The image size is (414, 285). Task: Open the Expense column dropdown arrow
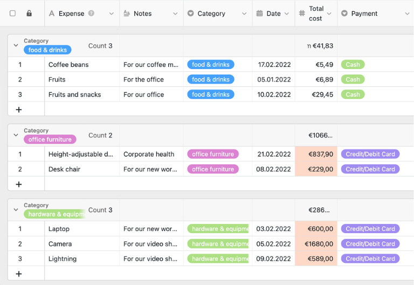point(112,13)
